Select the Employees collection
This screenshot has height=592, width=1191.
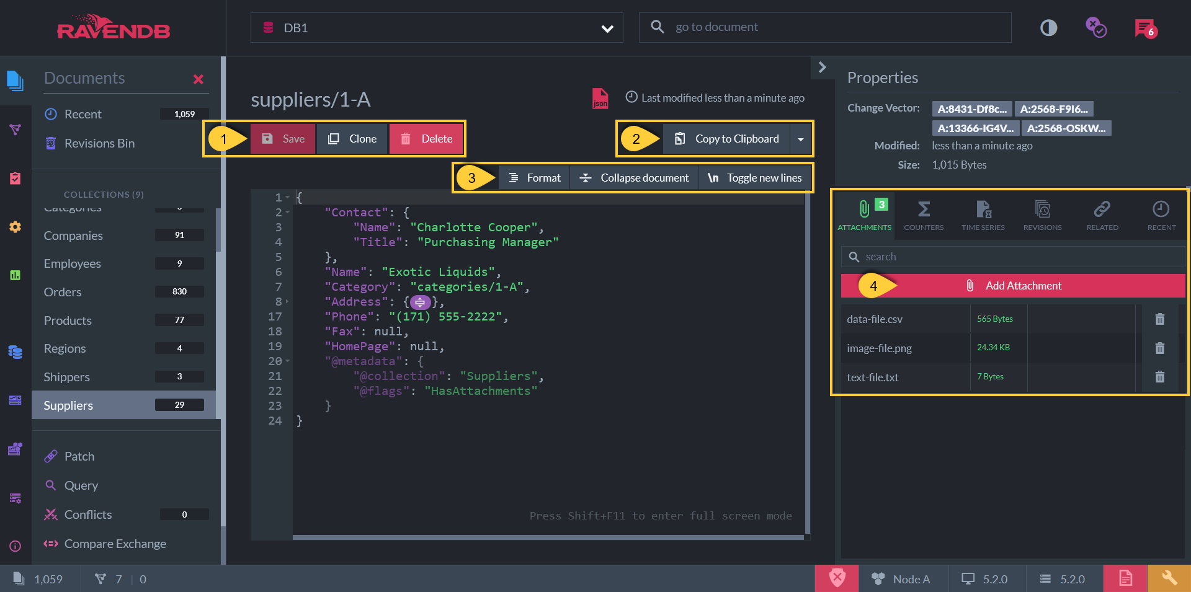tap(124, 263)
